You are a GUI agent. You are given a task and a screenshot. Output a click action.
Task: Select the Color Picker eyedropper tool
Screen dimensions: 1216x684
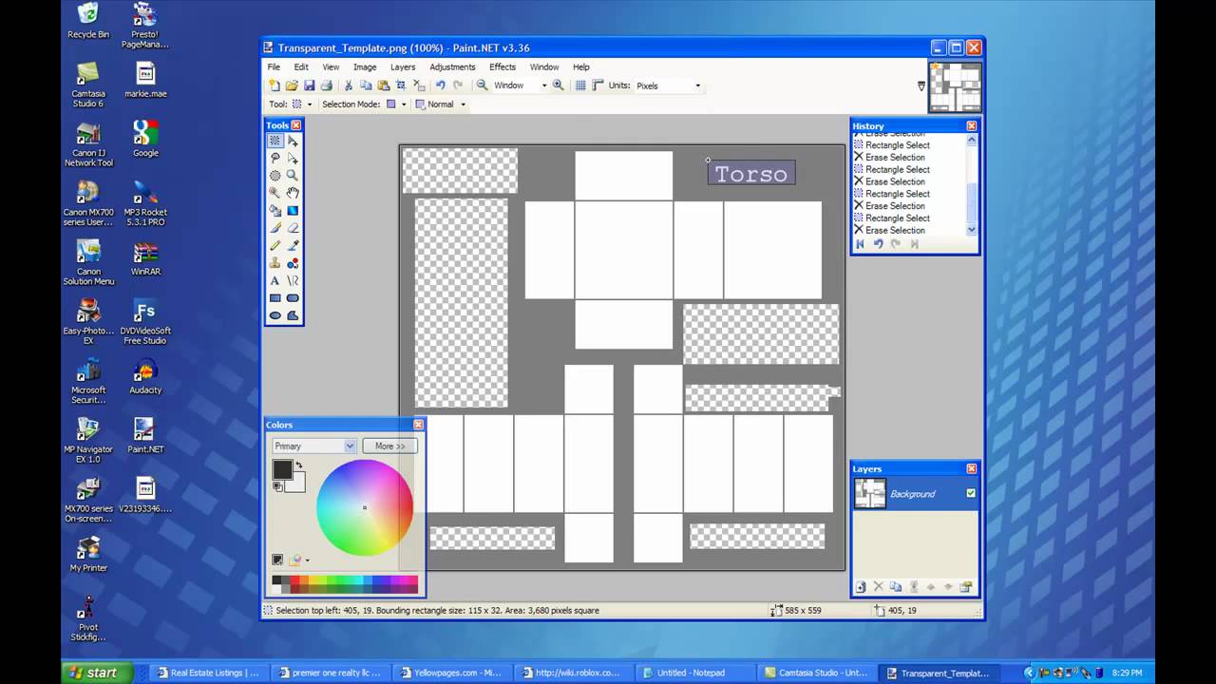(293, 245)
